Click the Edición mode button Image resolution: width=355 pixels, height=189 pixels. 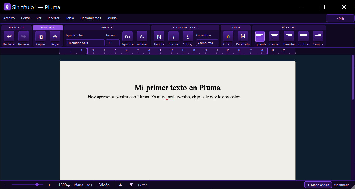tap(104, 185)
